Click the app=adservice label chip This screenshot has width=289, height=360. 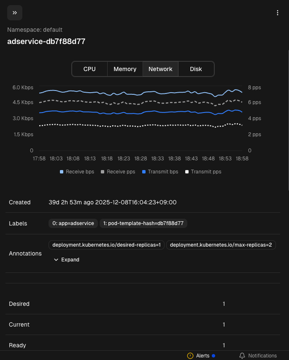73,223
